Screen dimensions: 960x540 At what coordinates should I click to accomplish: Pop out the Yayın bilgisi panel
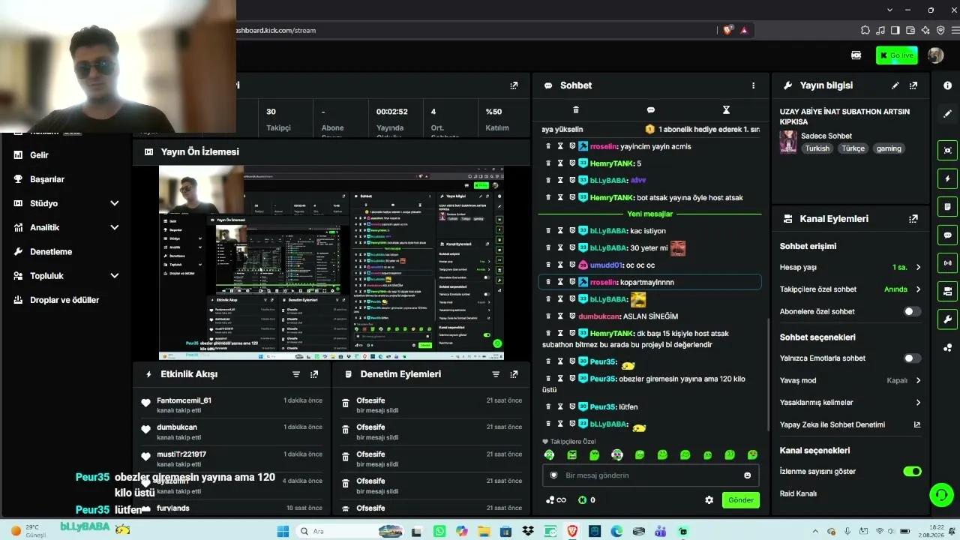pos(913,85)
